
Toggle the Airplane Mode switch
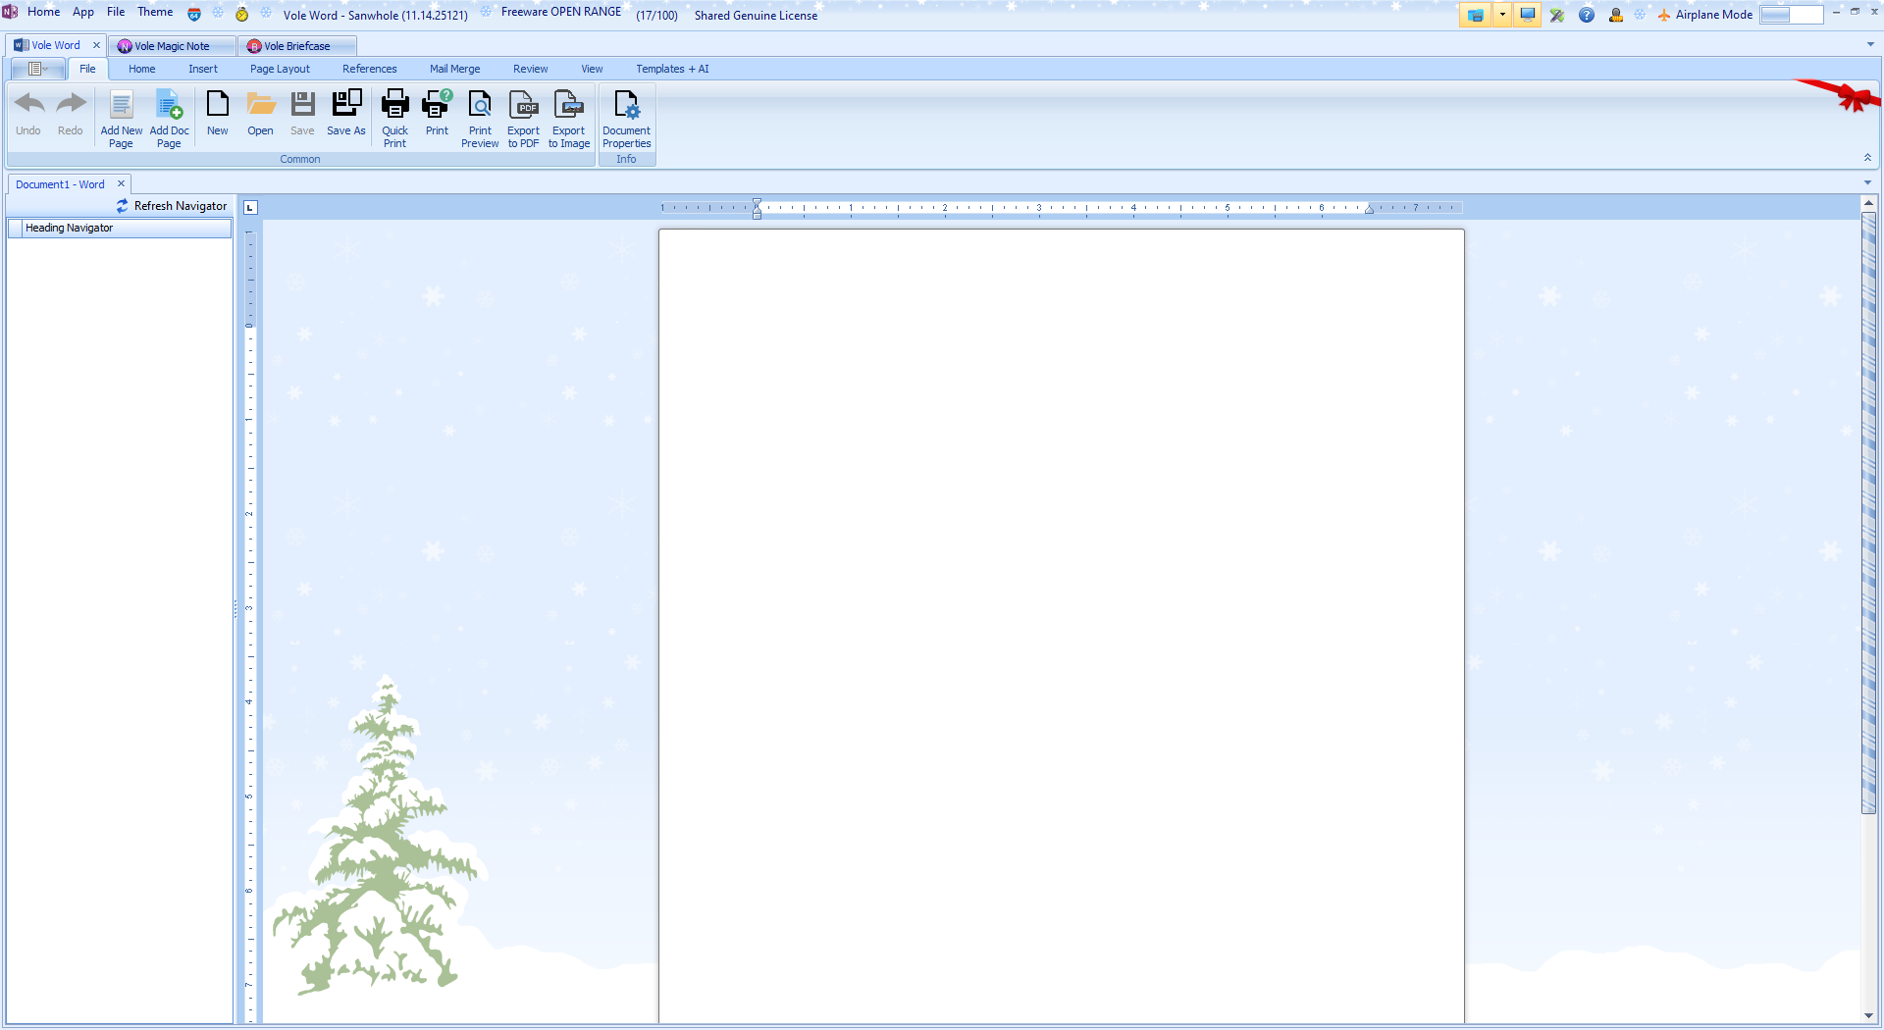(1791, 15)
